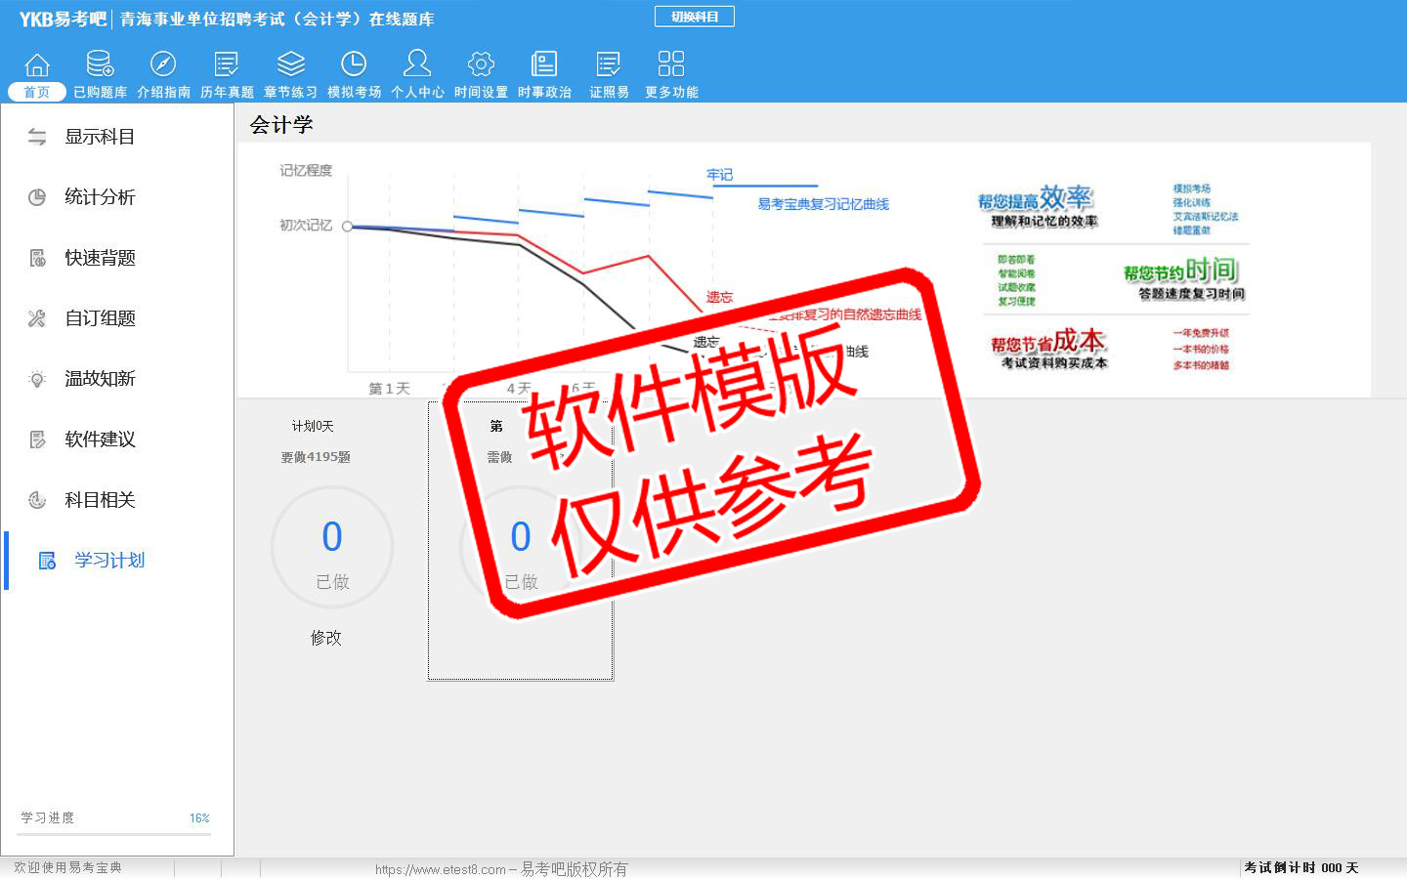Expand the 科目相关 sidebar section
Image resolution: width=1407 pixels, height=879 pixels.
[99, 500]
